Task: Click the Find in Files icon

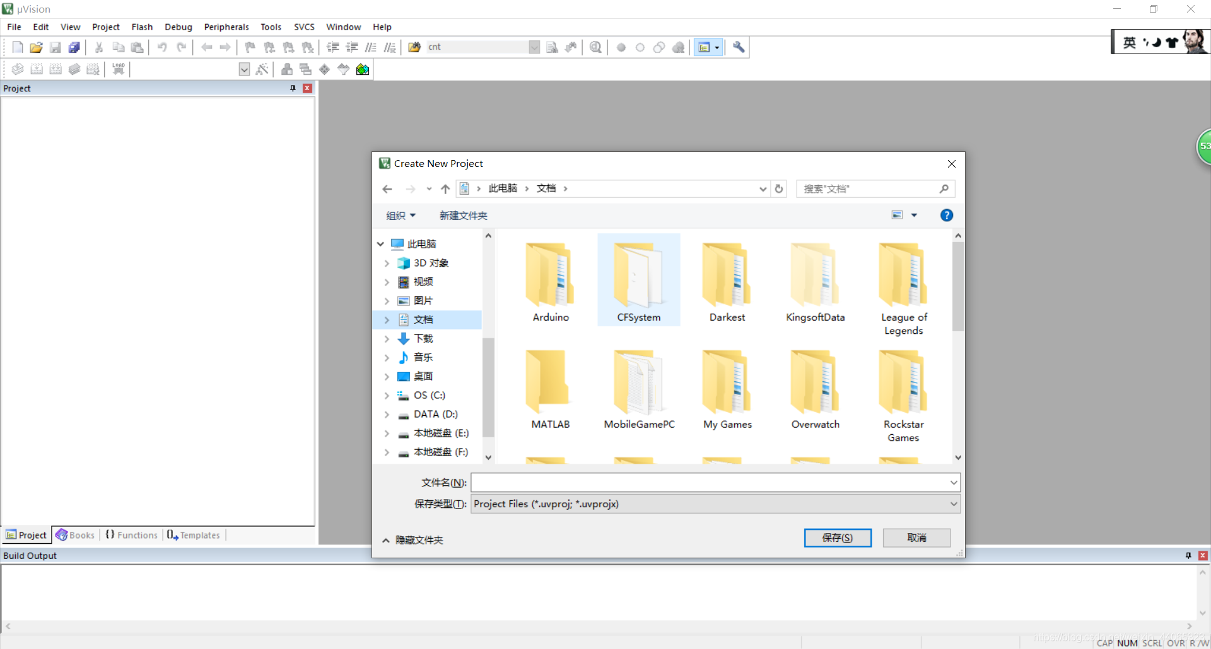Action: 414,47
